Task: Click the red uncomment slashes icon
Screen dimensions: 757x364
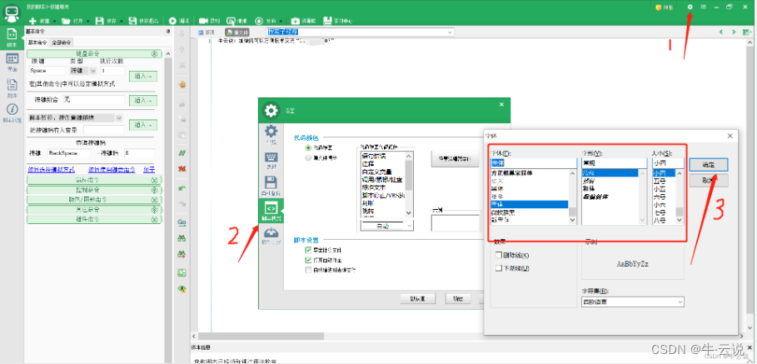Action: [182, 168]
